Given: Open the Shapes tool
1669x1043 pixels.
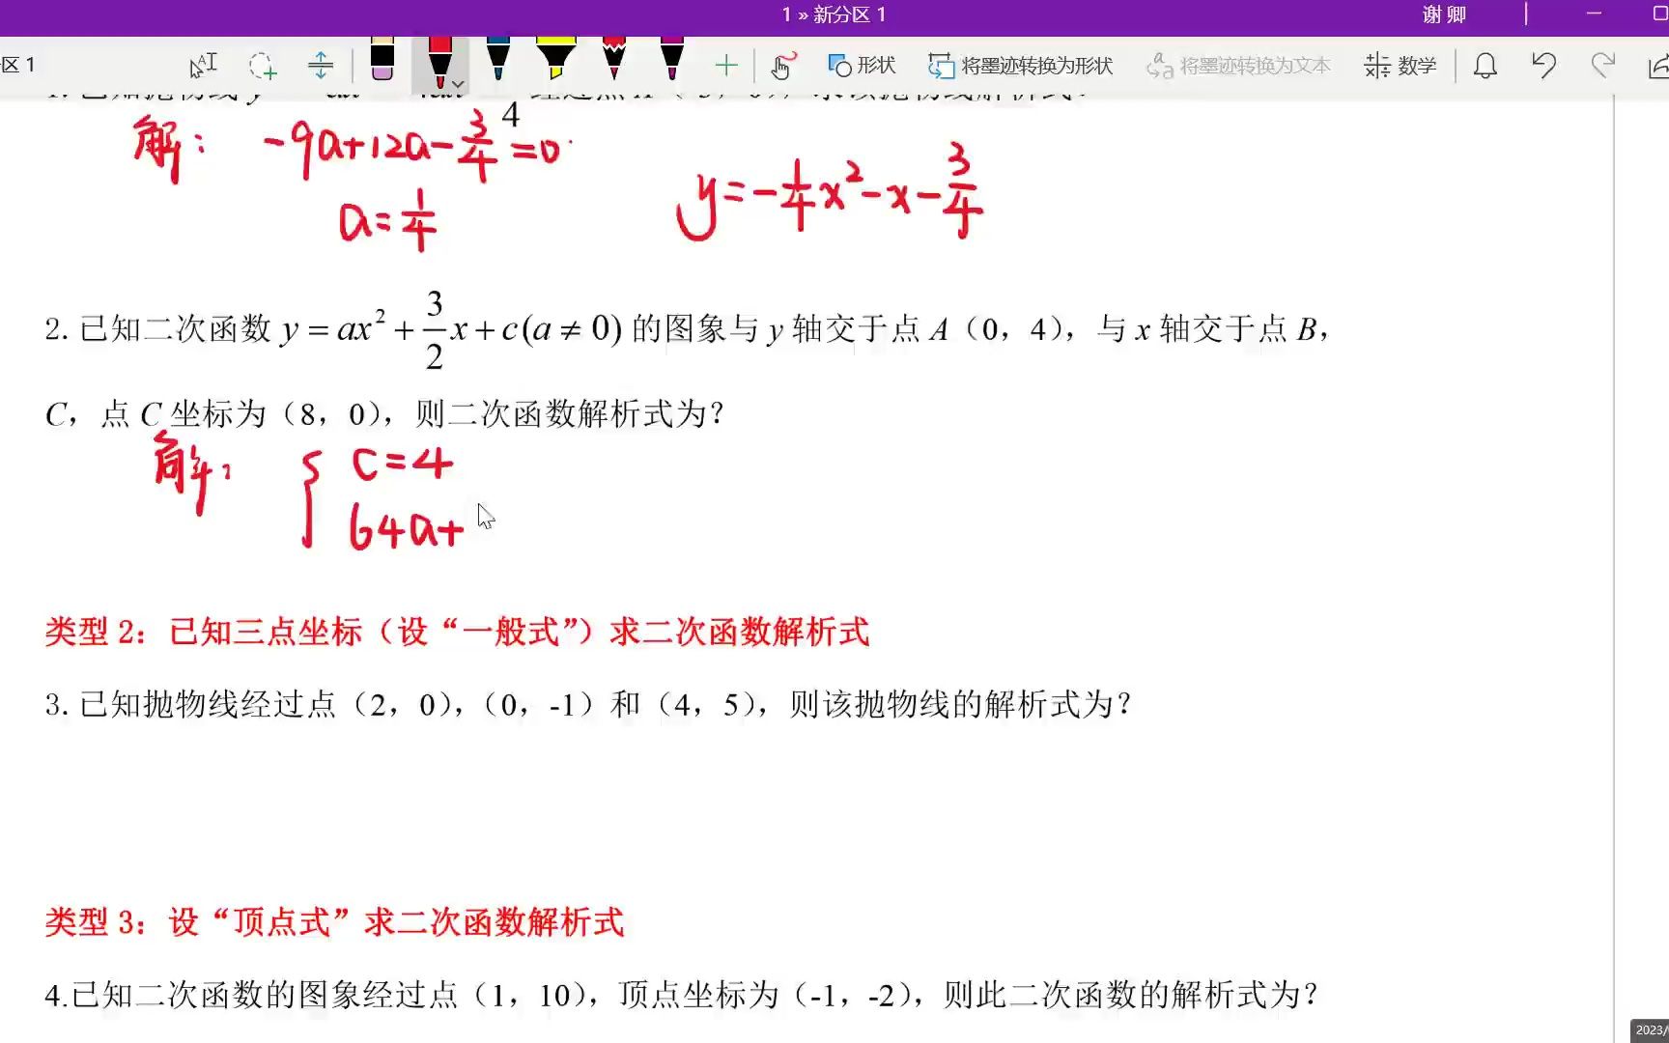Looking at the screenshot, I should (x=863, y=66).
